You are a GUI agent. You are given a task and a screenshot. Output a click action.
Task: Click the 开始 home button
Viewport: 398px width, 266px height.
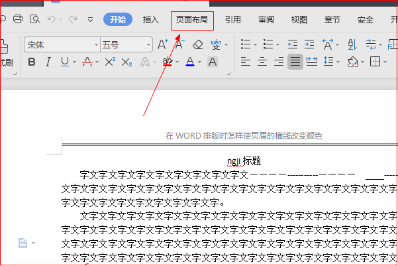118,20
